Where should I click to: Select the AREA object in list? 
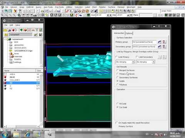(12, 74)
